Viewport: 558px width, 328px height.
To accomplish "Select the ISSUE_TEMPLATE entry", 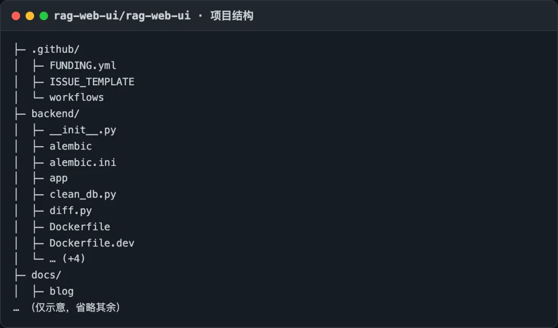I will [x=92, y=82].
